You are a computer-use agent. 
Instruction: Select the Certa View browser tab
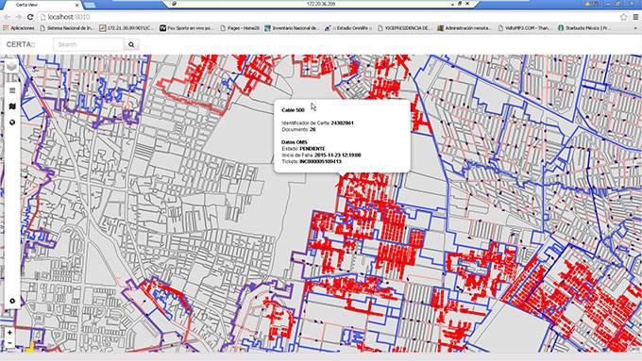point(41,5)
